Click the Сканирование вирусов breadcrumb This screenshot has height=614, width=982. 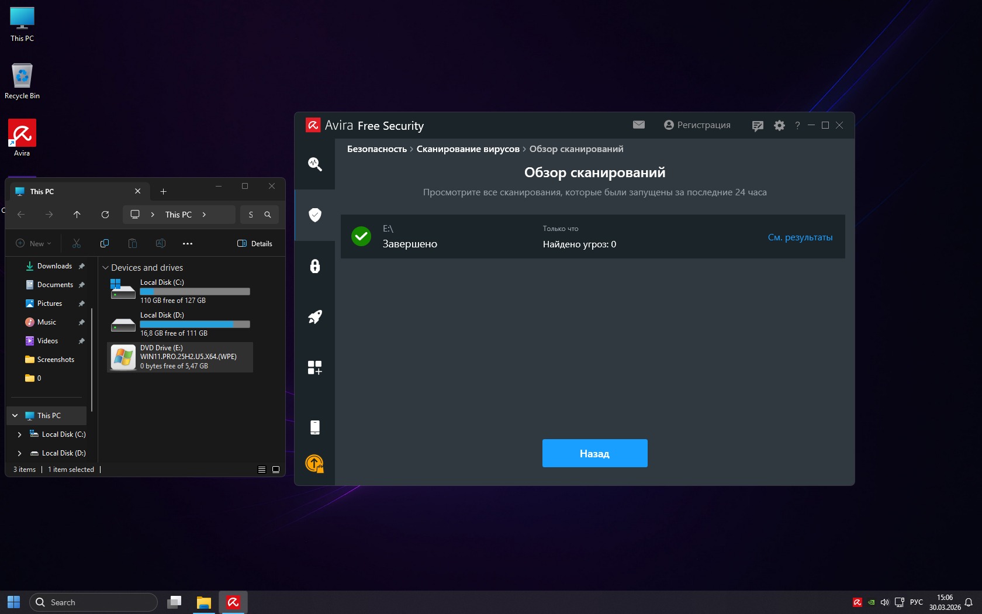pos(468,149)
